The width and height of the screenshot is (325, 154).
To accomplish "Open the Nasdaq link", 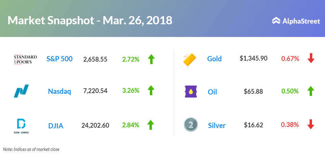I will click(60, 91).
